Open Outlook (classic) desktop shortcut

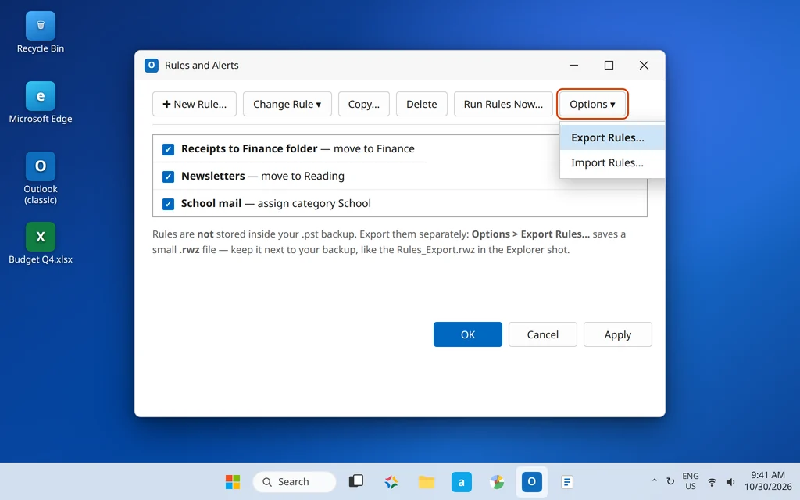click(41, 178)
